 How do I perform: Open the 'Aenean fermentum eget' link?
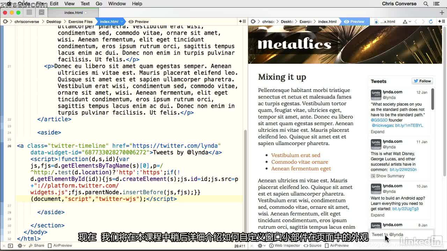[x=301, y=168]
